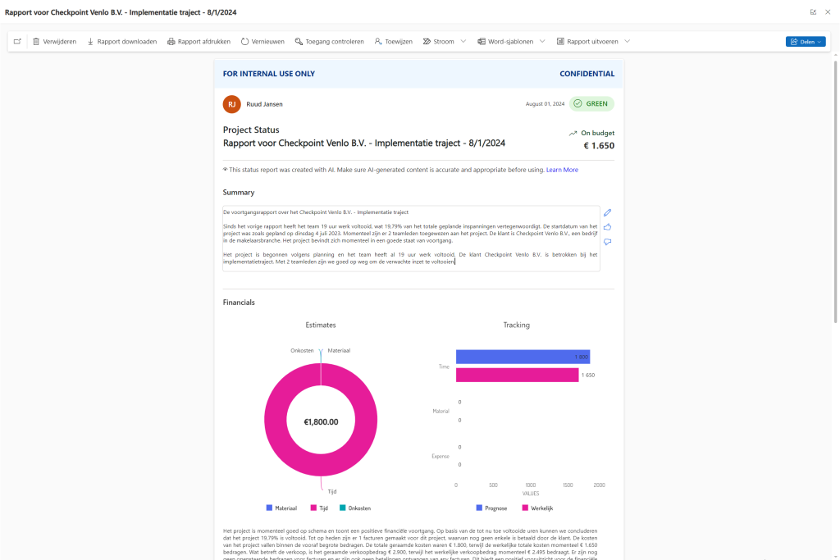Screen dimensions: 840x560
Task: Click the green check status icon
Action: tap(577, 103)
